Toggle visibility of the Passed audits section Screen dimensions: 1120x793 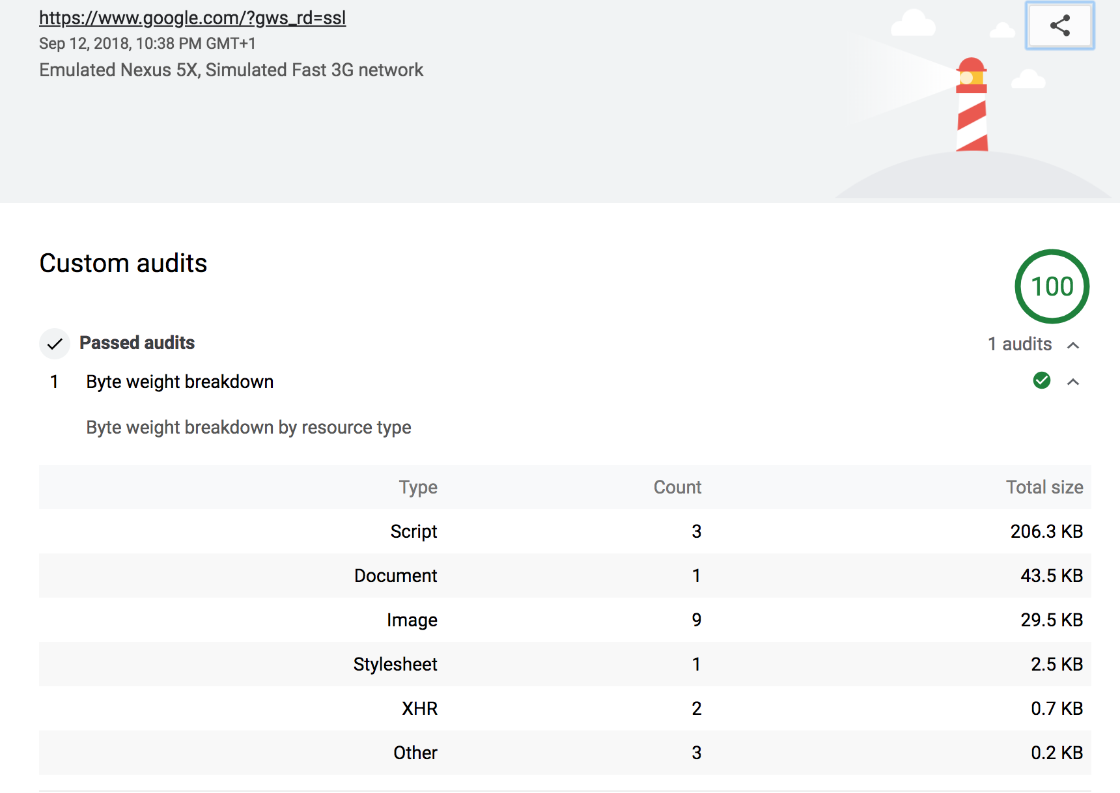[x=1074, y=345]
